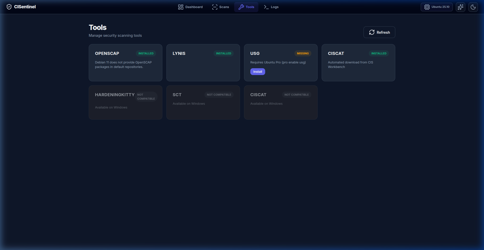Click SCT's NOT COMPATIBLE badge
This screenshot has width=484, height=250.
(x=219, y=95)
